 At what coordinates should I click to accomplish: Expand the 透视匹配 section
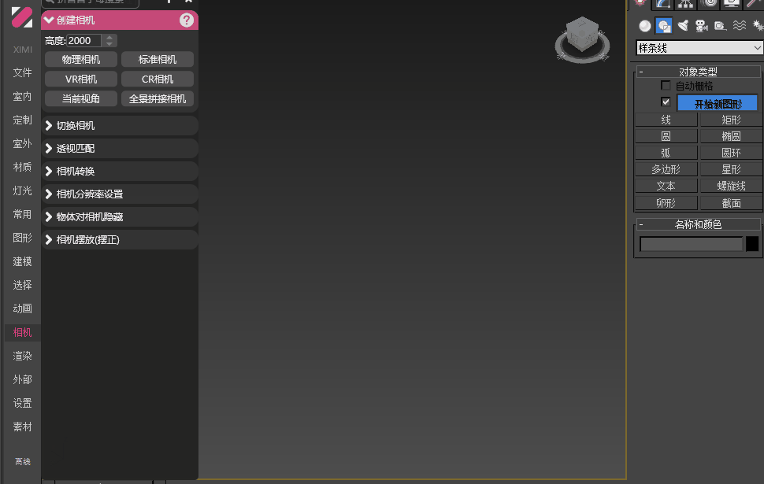120,149
